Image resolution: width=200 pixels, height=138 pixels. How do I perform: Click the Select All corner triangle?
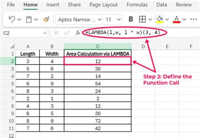click(12, 46)
